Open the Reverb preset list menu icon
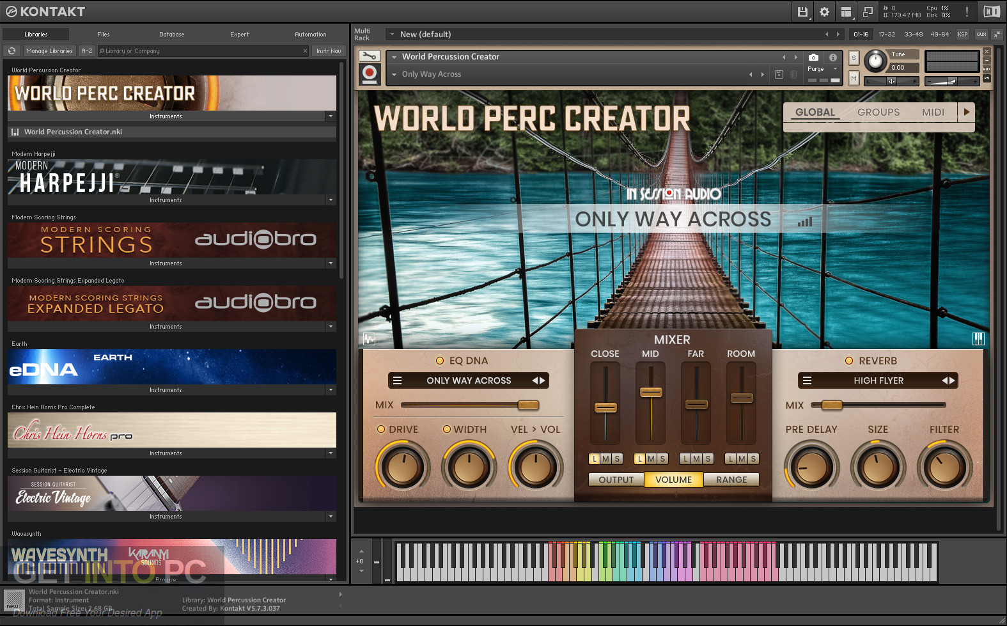 807,380
